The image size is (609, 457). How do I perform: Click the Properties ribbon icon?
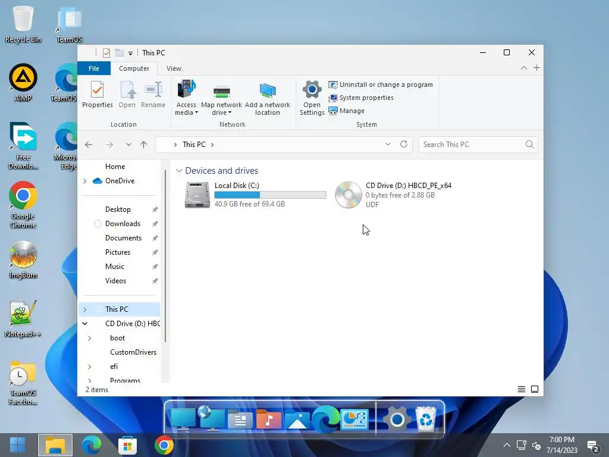click(x=97, y=95)
